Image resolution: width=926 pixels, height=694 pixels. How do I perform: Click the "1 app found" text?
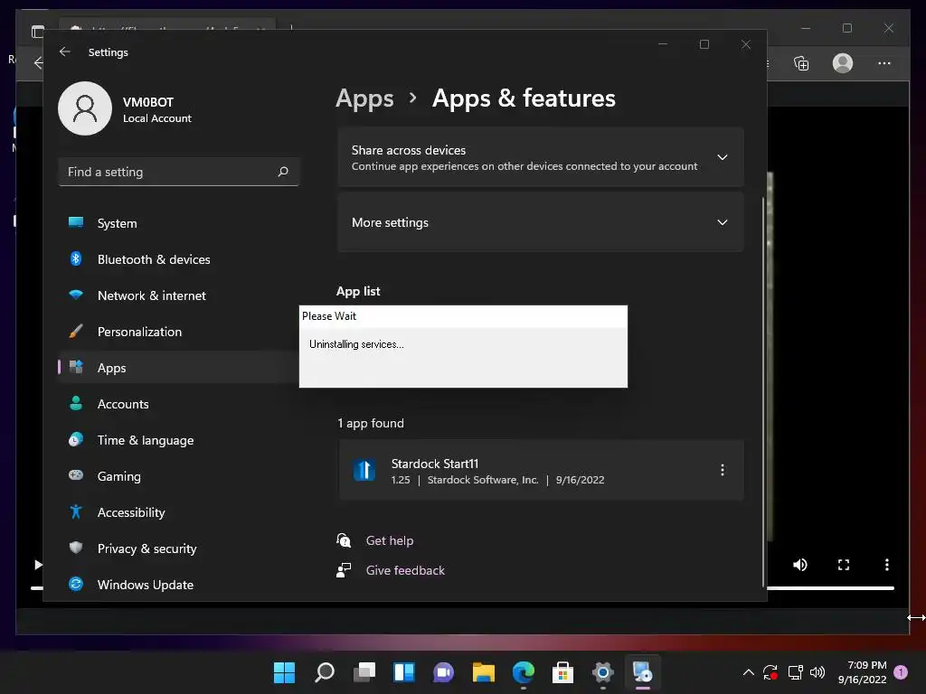pyautogui.click(x=371, y=423)
